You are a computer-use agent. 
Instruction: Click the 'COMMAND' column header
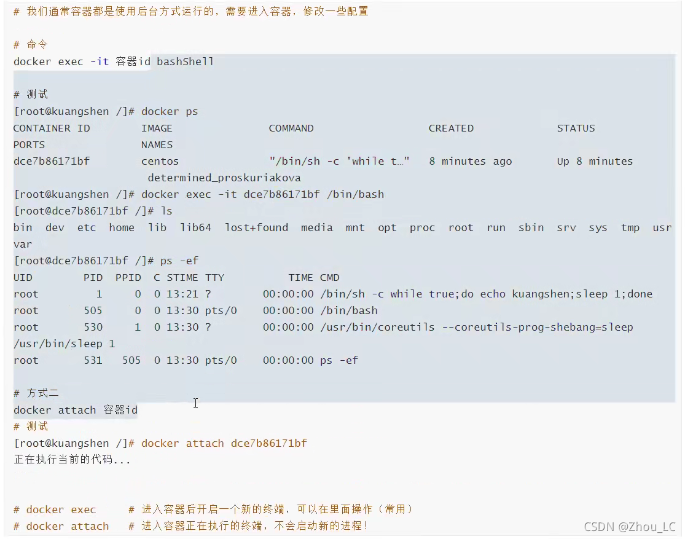[x=291, y=128]
